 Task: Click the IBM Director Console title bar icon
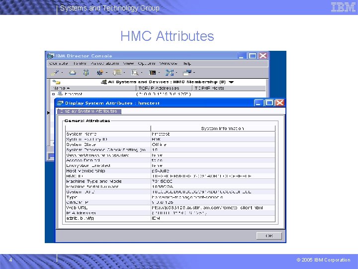click(51, 56)
